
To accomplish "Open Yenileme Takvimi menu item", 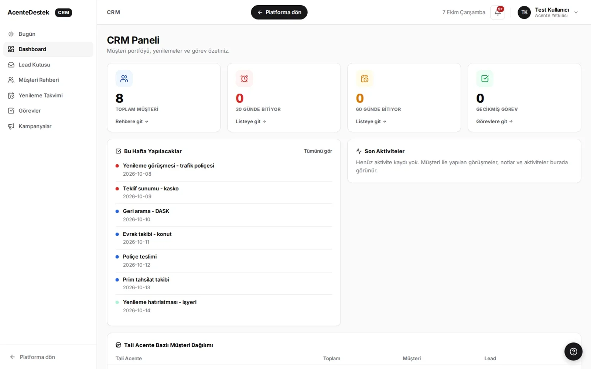I will pyautogui.click(x=48, y=96).
